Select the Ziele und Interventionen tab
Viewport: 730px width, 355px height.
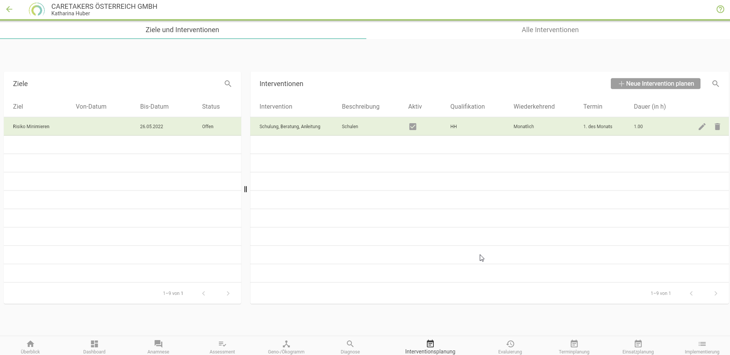point(182,30)
